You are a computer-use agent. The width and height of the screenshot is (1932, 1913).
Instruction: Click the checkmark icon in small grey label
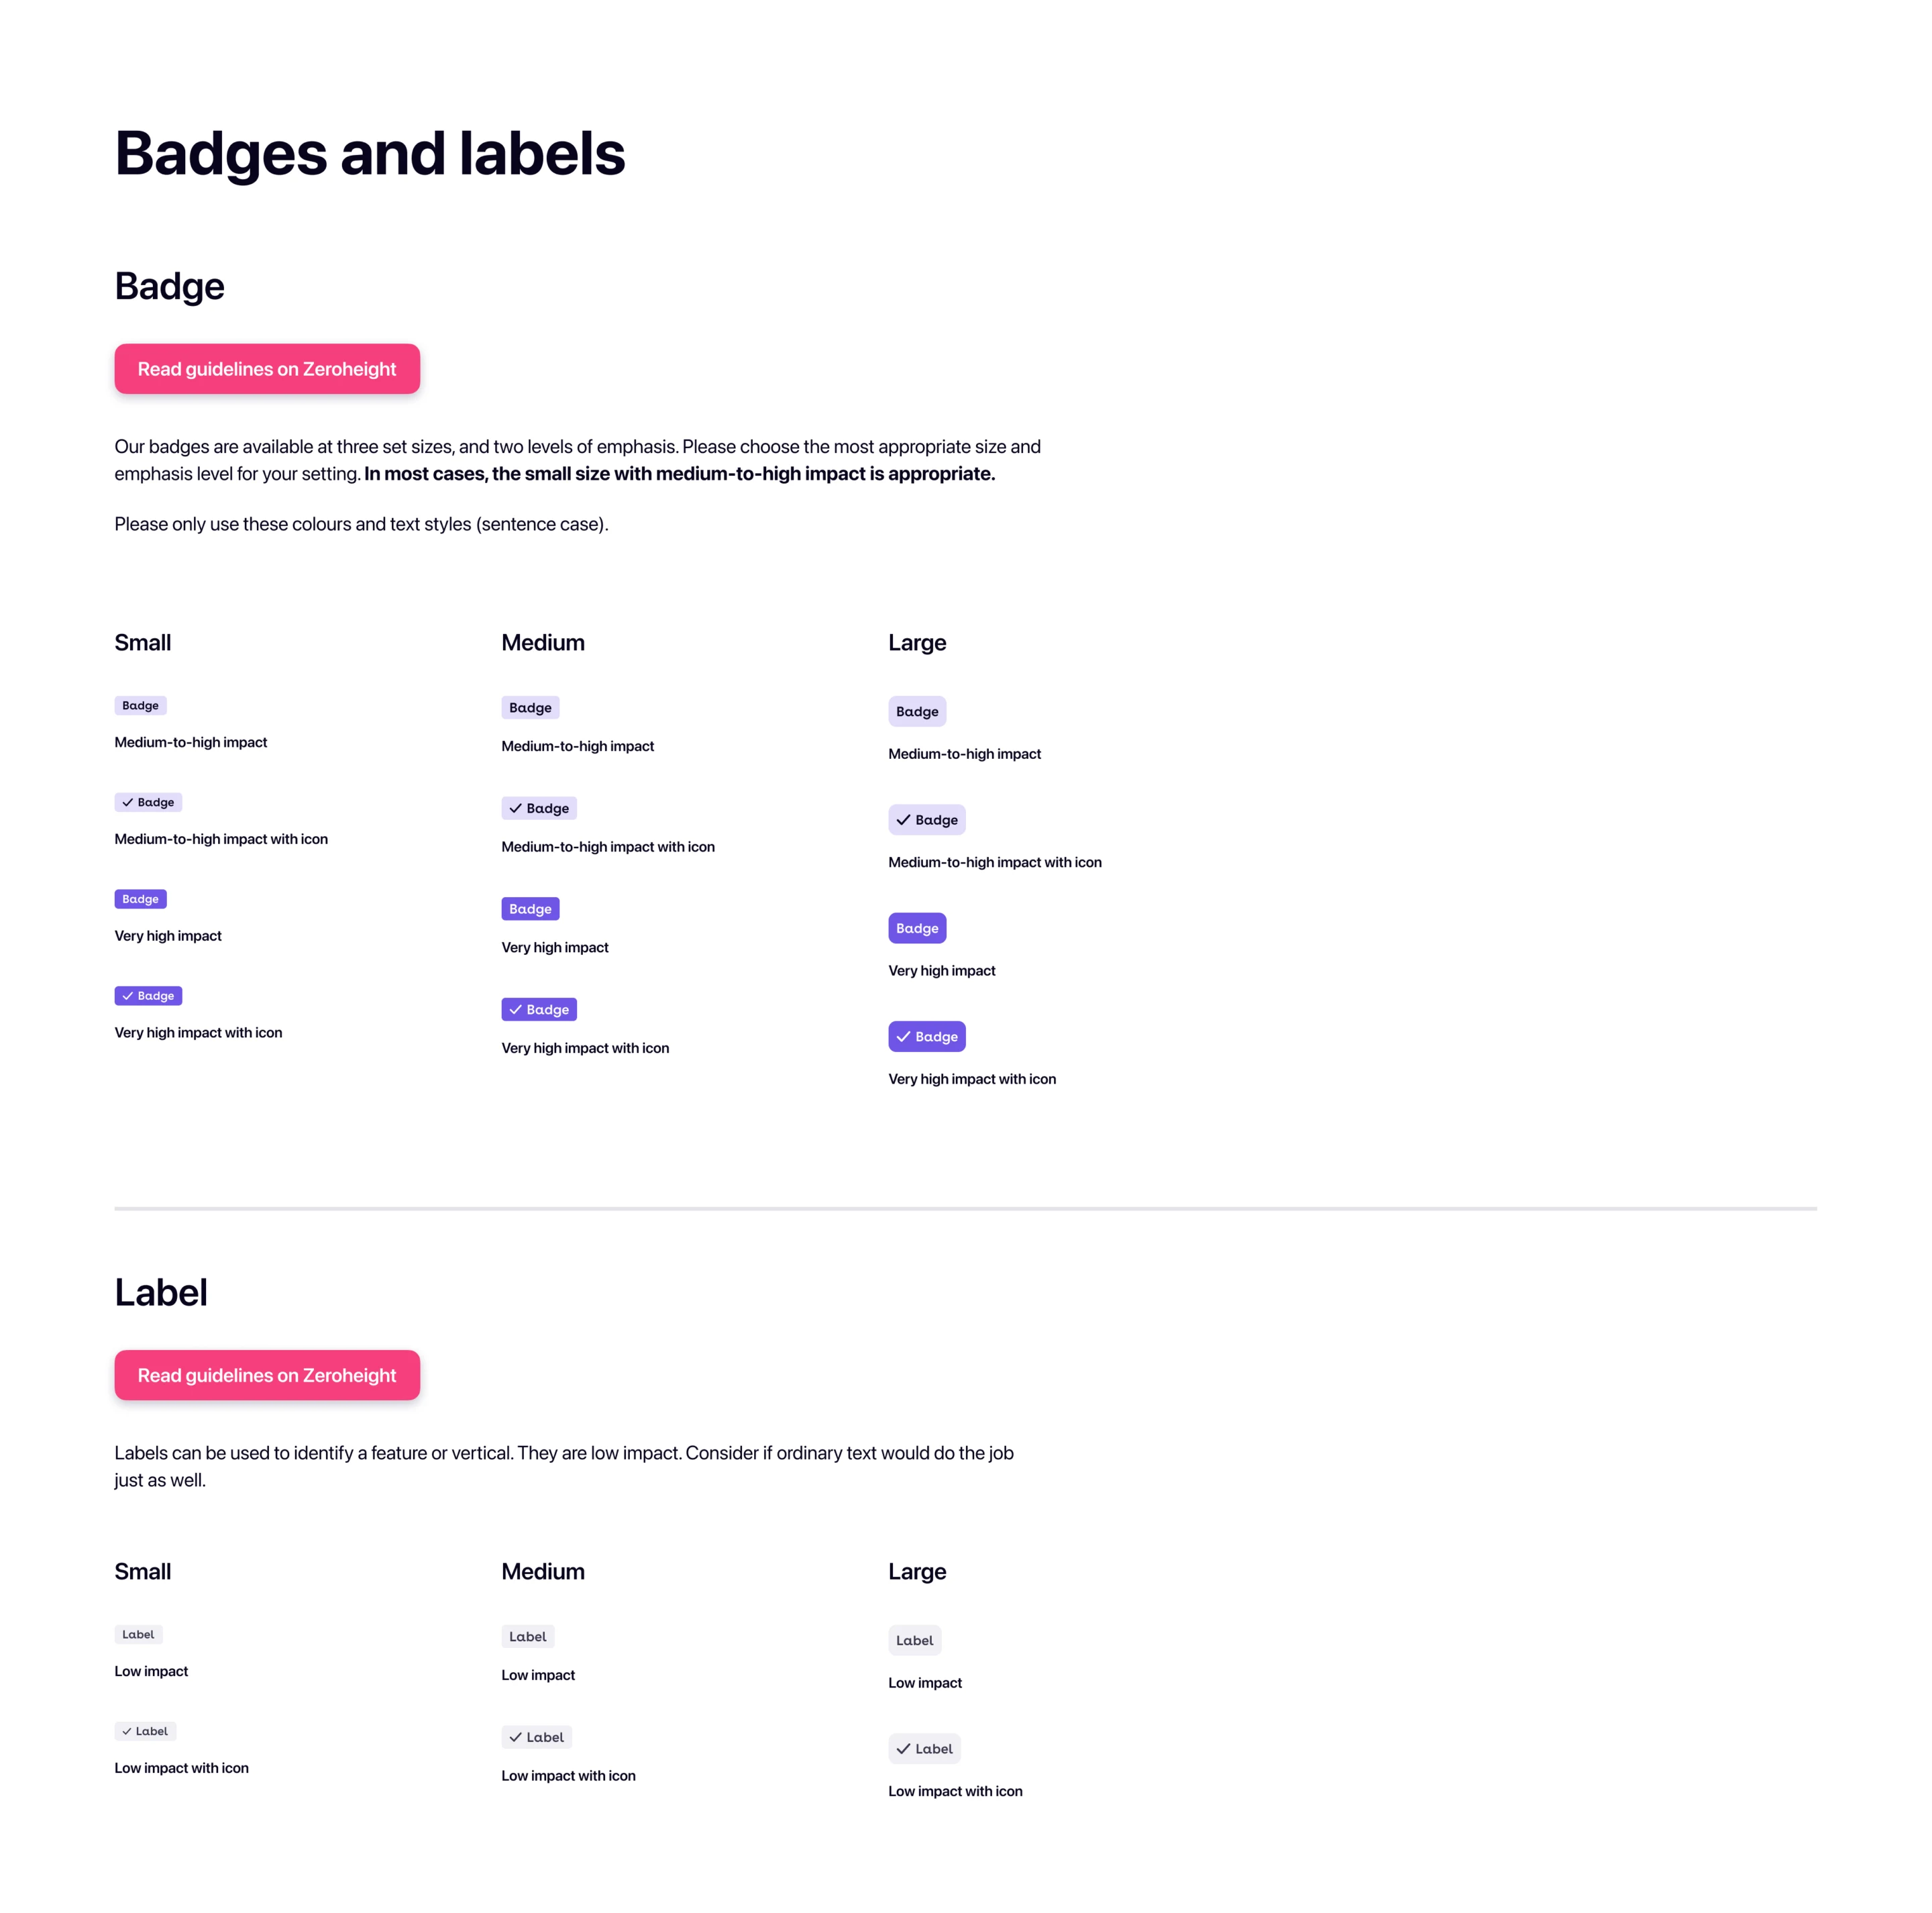point(127,1731)
